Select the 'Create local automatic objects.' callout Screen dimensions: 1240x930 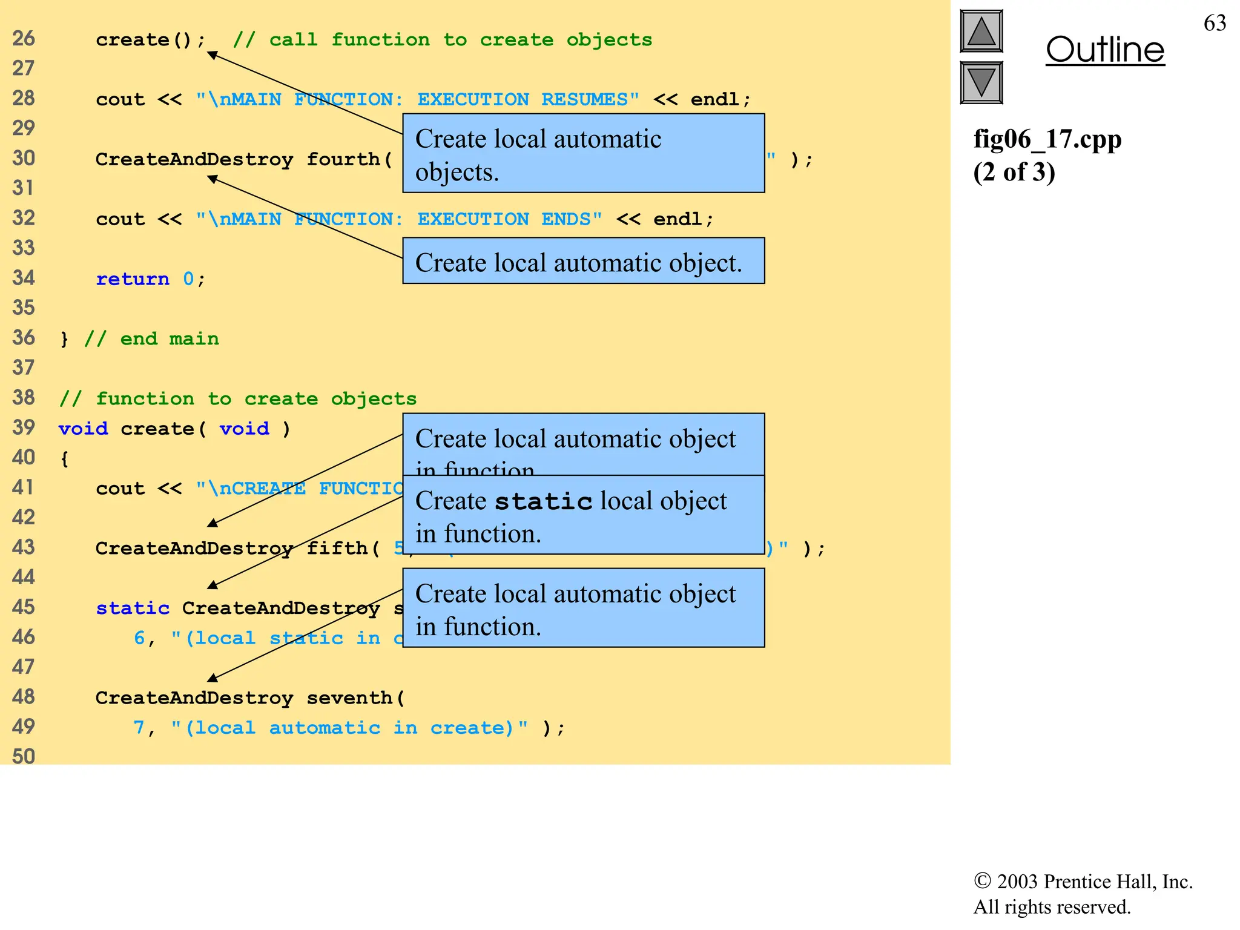point(583,154)
